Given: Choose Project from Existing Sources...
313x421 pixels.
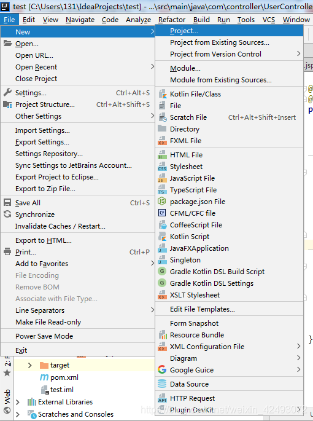Looking at the screenshot, I should [x=230, y=42].
